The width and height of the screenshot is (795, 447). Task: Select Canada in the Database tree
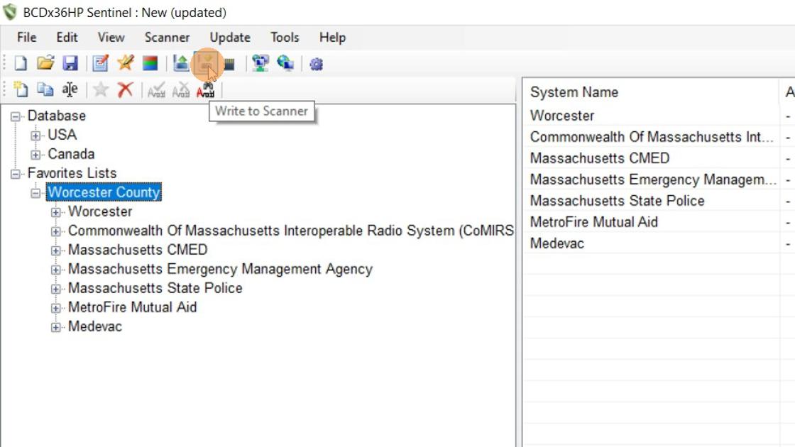coord(71,154)
